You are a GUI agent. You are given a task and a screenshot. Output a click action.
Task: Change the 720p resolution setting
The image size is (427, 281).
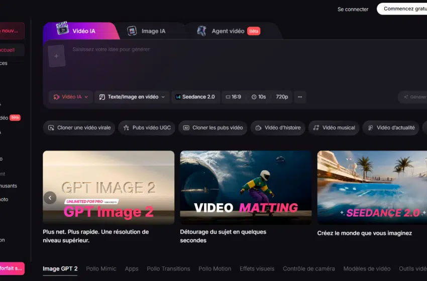(x=282, y=97)
